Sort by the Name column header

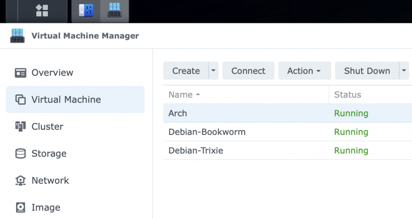pos(181,95)
